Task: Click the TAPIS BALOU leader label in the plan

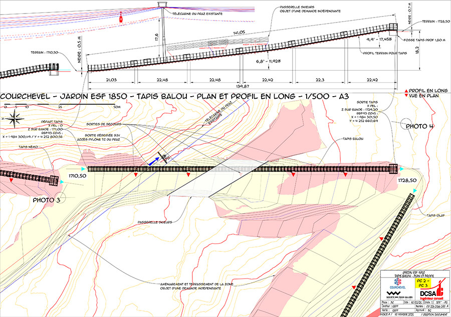Action: [x=353, y=139]
